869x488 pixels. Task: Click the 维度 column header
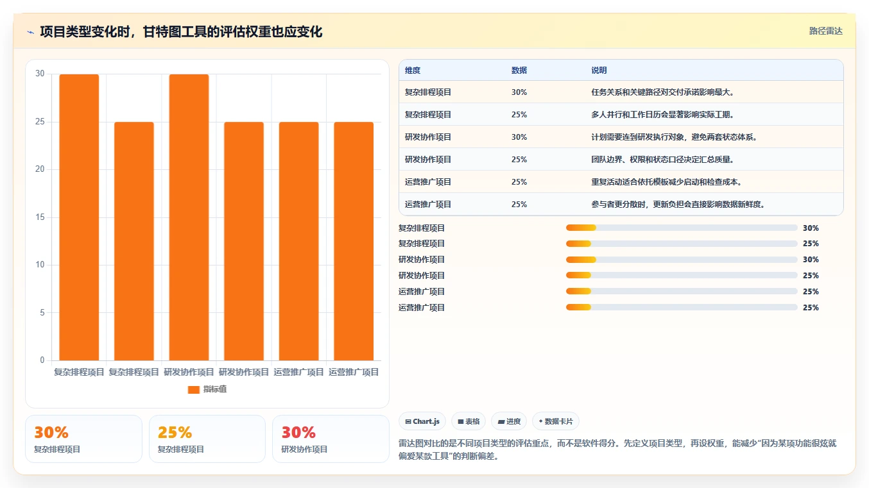413,71
